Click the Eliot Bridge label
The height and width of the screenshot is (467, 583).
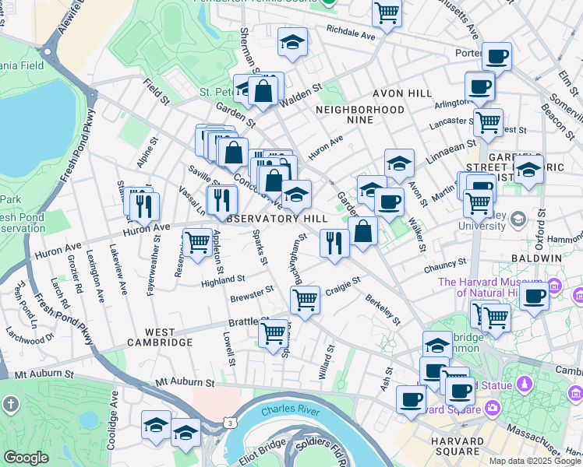click(263, 451)
